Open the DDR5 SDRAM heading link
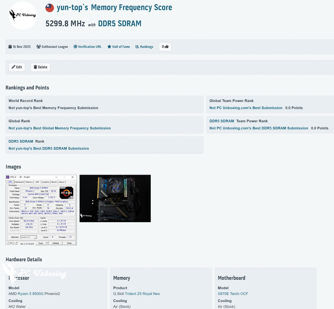Viewport: 334px width, 309px height. tap(120, 24)
